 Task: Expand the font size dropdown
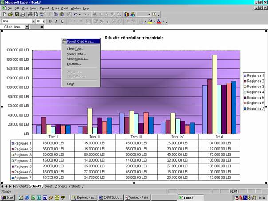point(44,21)
